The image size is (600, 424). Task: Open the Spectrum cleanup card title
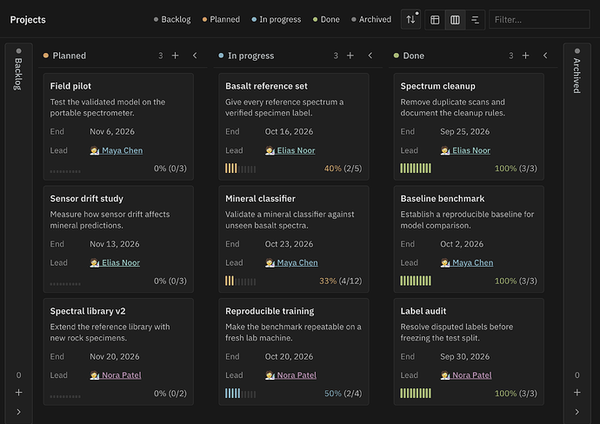point(437,86)
